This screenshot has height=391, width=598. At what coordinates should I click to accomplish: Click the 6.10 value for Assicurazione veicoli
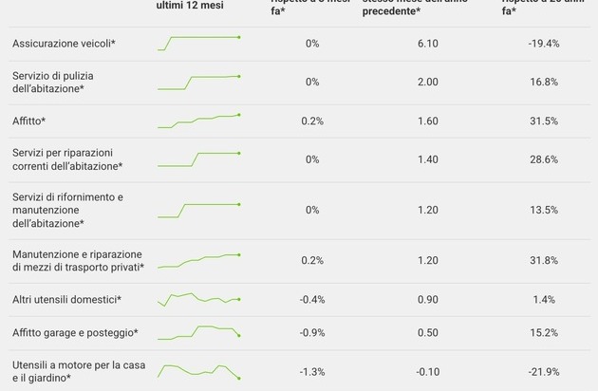[427, 45]
